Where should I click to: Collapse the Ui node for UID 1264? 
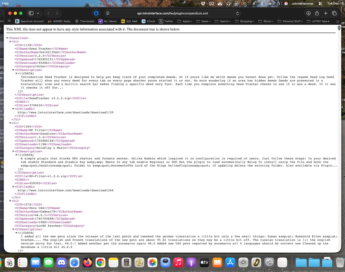coord(10,123)
